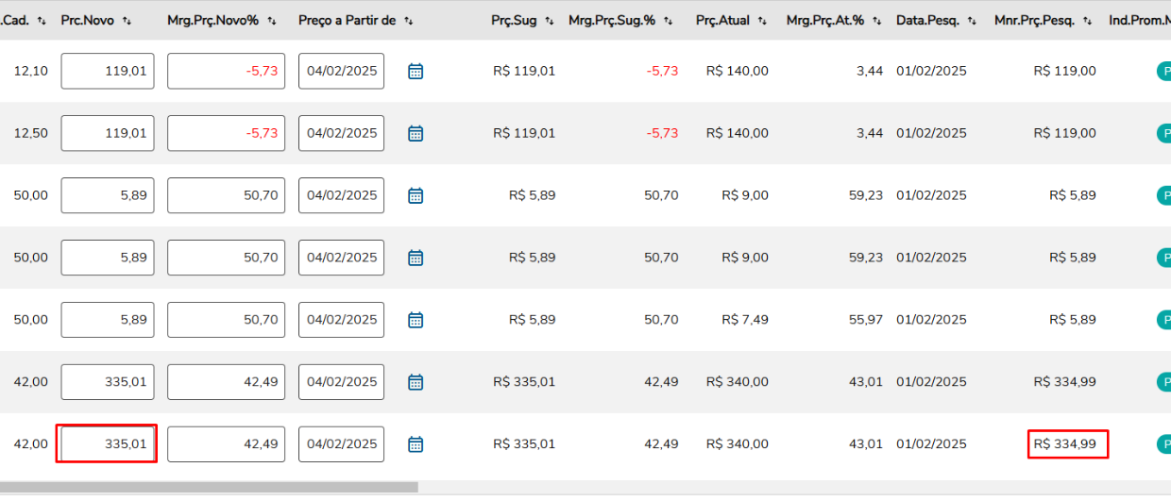
Task: Sort the Mrg.Prç.At.% column with its arrows
Action: click(x=877, y=21)
